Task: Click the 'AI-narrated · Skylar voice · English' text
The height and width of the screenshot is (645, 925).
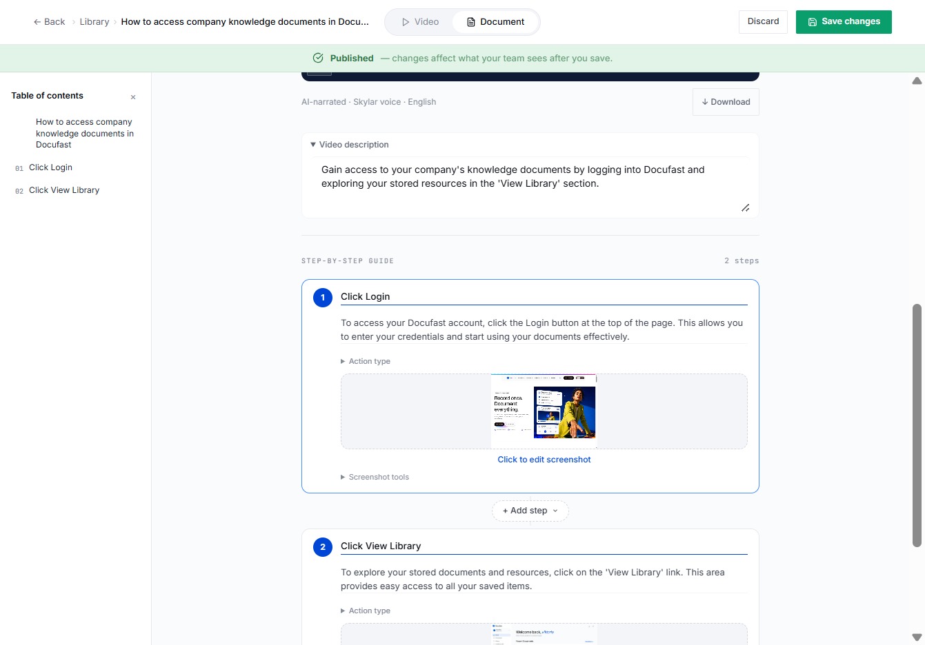Action: click(368, 102)
